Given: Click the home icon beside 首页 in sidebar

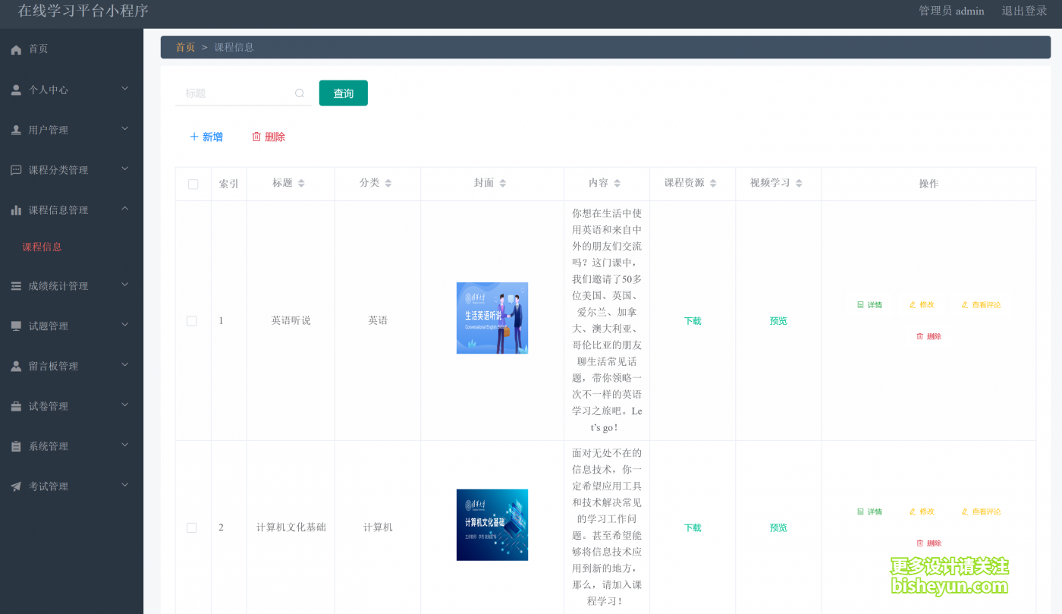Looking at the screenshot, I should coord(16,49).
